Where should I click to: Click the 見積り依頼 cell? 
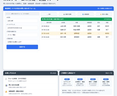[77, 26]
